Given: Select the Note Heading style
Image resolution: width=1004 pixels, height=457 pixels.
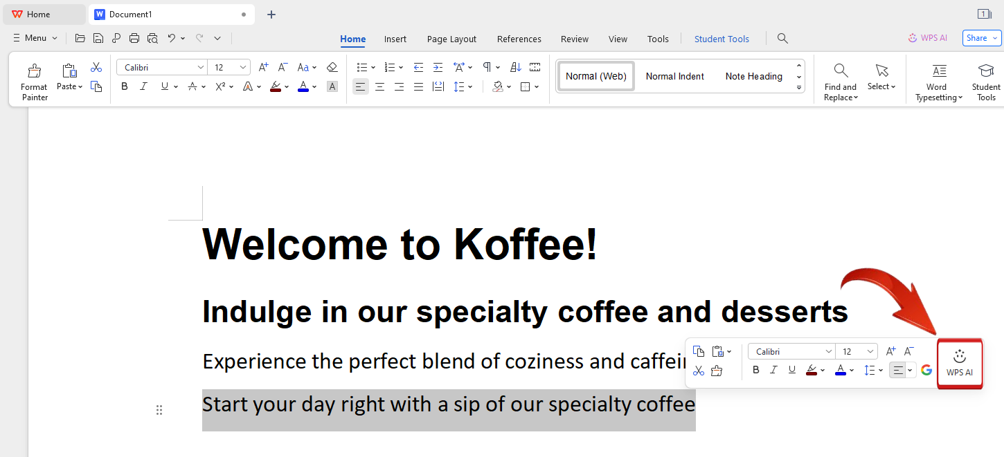Looking at the screenshot, I should click(x=753, y=76).
